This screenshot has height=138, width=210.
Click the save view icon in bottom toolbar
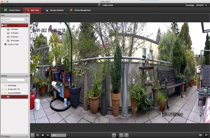click(x=32, y=135)
